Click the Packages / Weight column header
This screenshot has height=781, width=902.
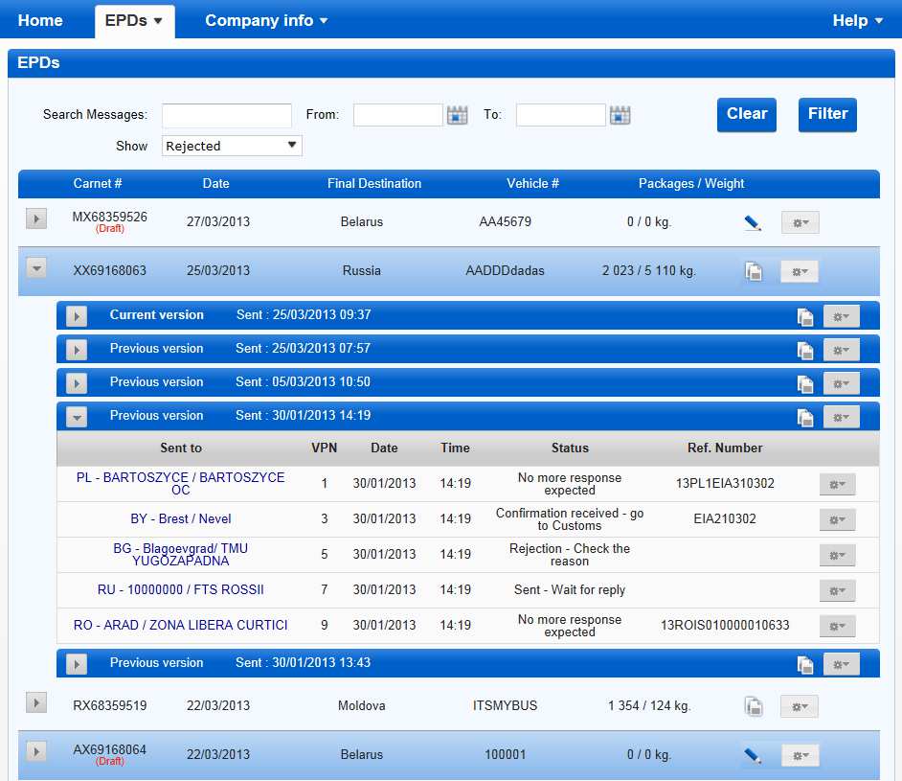[691, 184]
